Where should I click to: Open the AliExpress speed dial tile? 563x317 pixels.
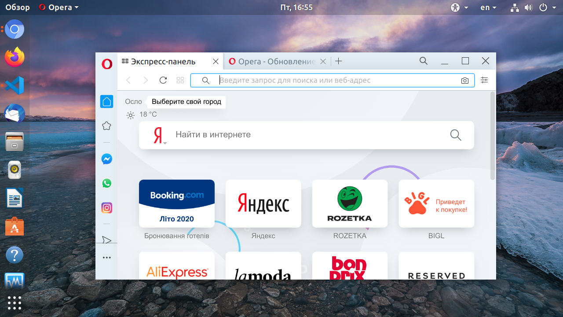pos(177,266)
